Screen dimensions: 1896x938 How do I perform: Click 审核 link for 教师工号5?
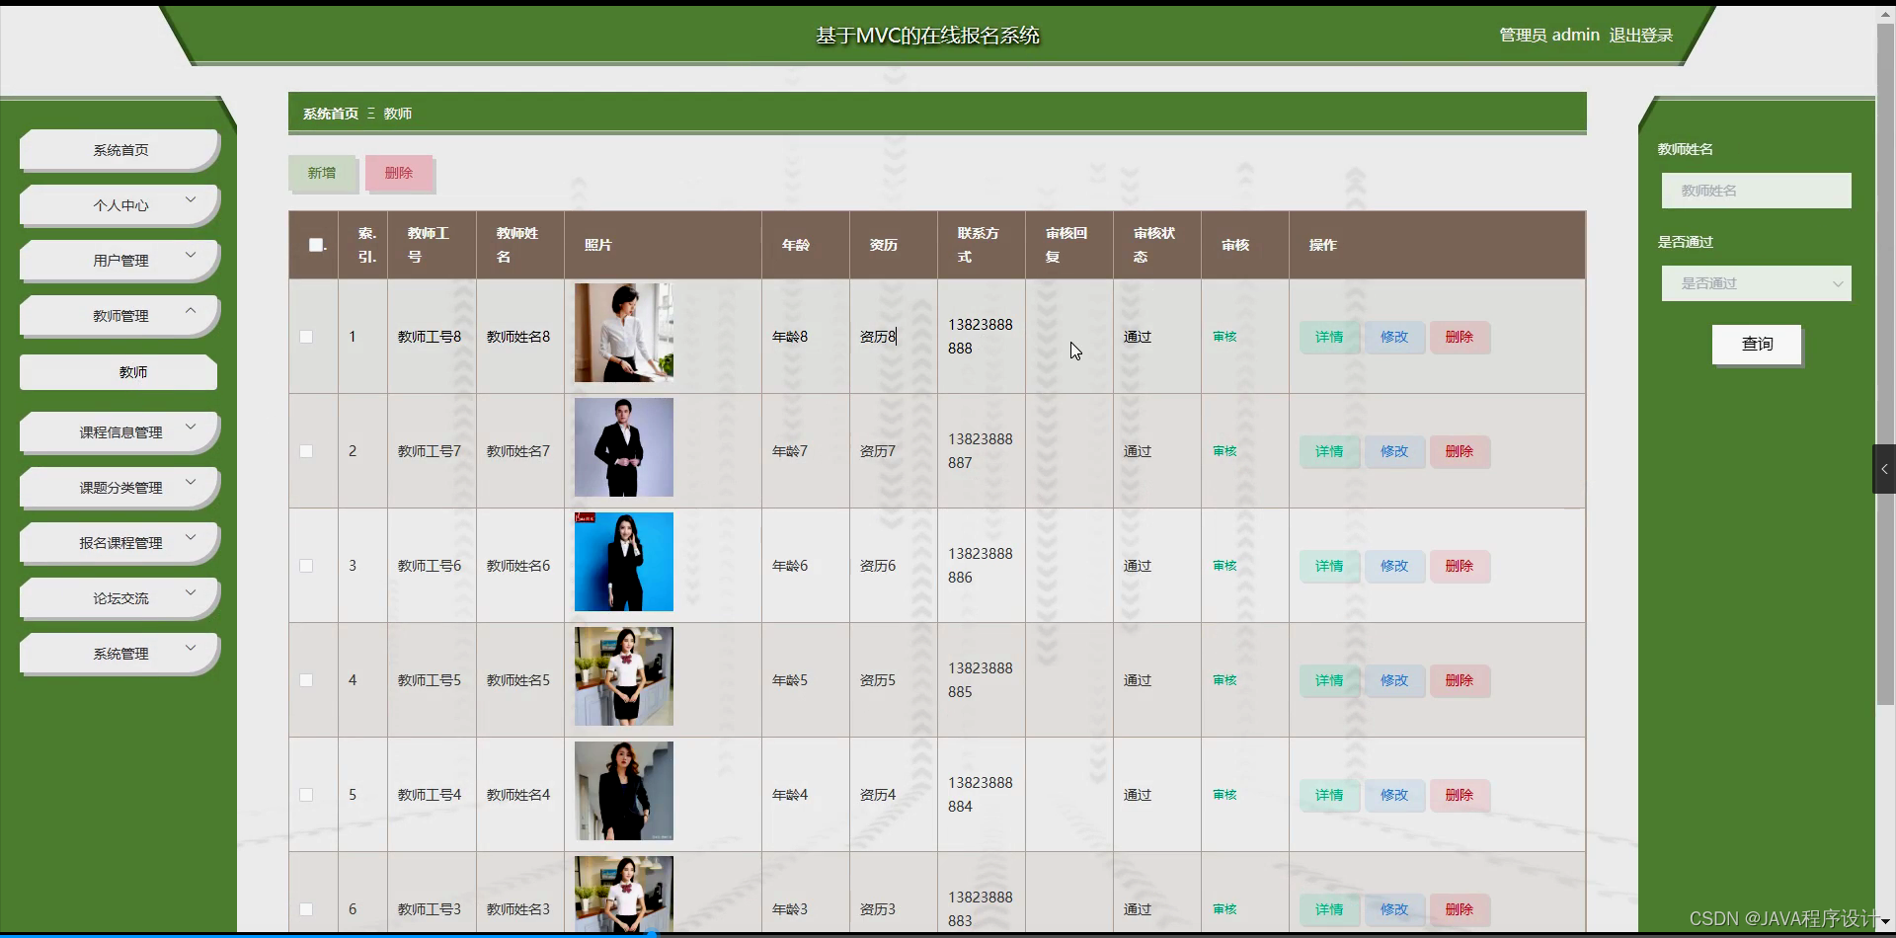point(1224,680)
